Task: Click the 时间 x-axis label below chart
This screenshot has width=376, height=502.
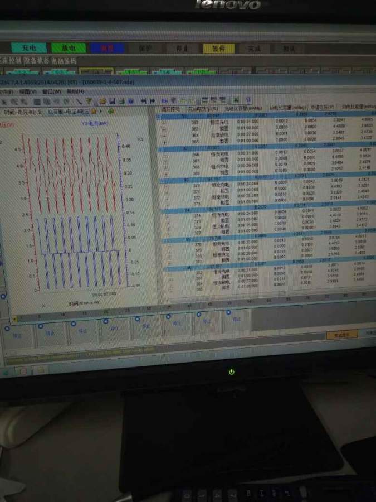Action: [x=85, y=302]
